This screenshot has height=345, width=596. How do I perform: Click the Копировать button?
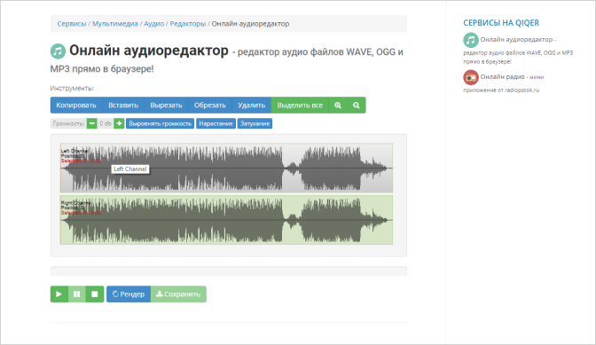[76, 106]
